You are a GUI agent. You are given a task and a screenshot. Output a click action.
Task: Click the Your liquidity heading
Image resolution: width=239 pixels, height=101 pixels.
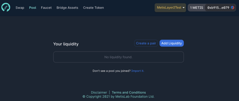[x=66, y=44]
